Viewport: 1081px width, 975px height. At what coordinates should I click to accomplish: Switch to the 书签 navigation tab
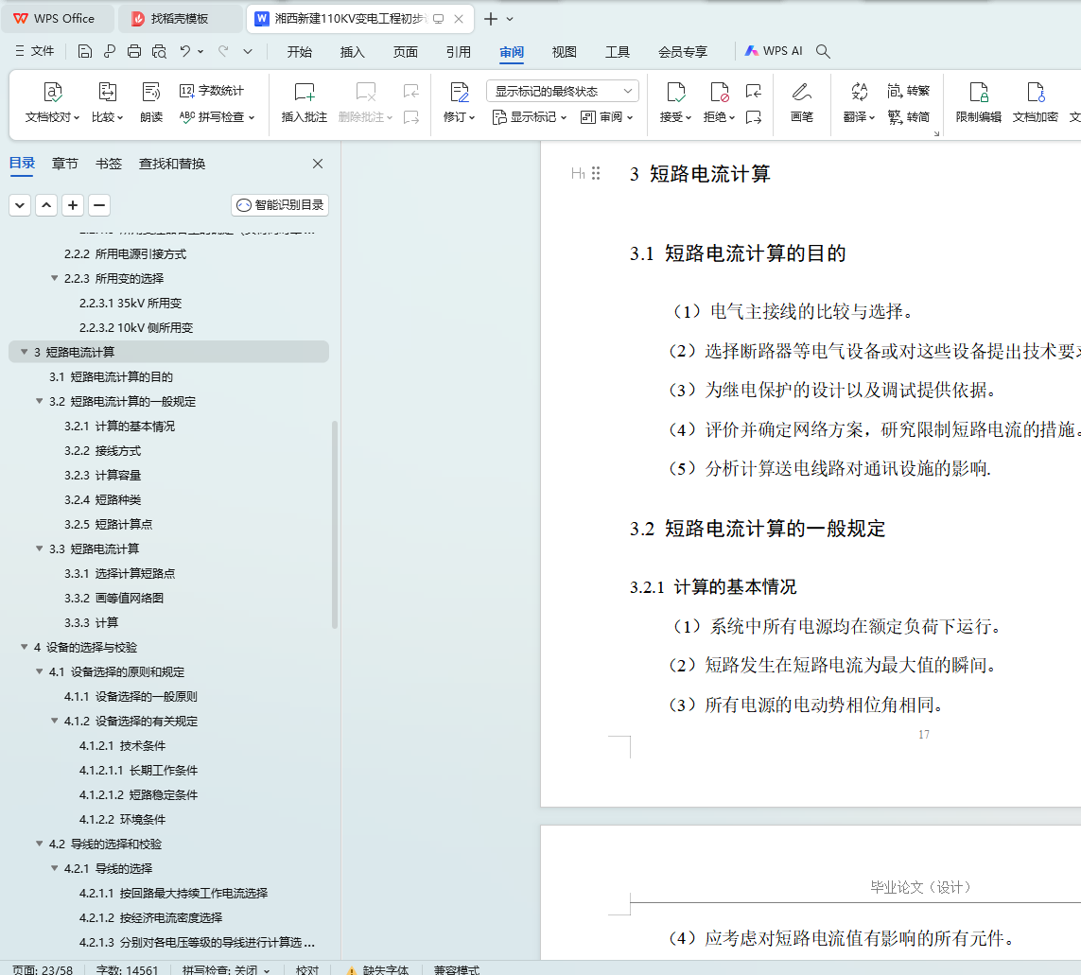[x=108, y=164]
